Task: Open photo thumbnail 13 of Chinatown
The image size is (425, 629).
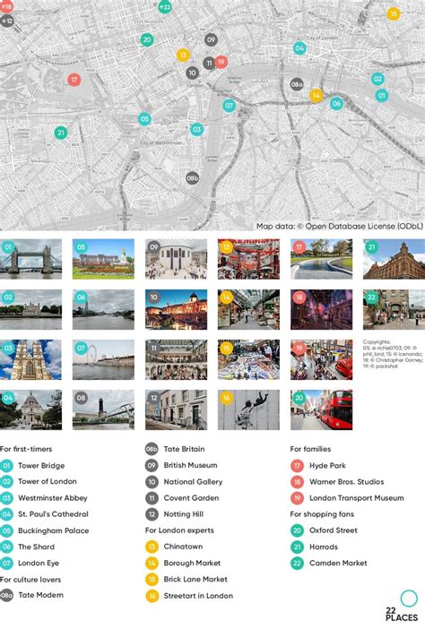Action: click(249, 259)
